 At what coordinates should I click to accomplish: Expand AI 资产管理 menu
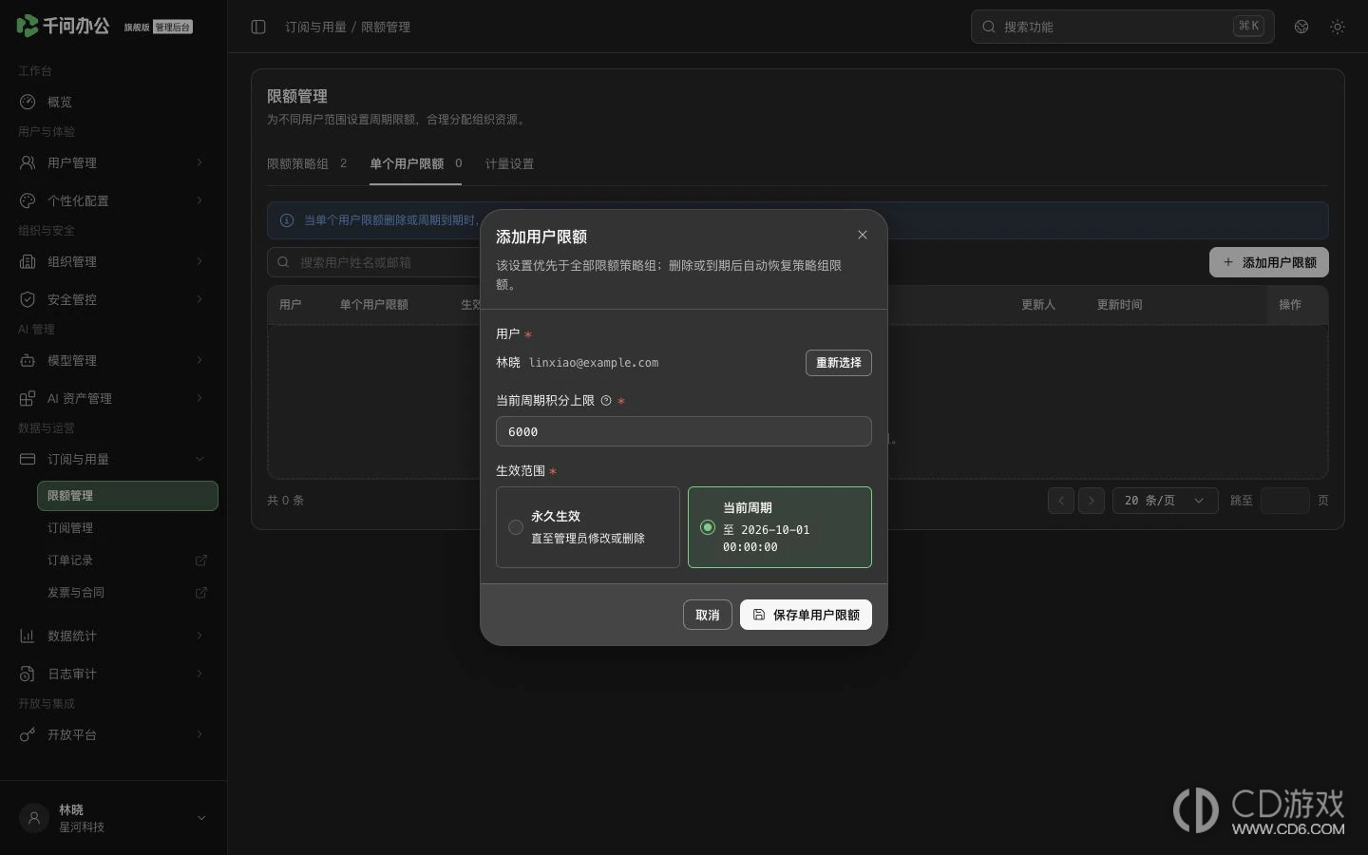(x=114, y=398)
